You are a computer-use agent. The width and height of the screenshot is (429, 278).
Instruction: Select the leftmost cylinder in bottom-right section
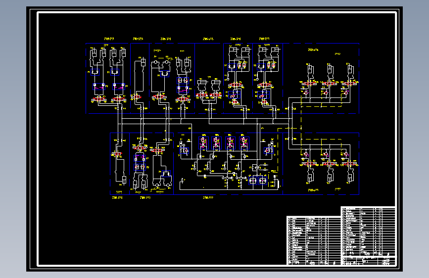[310, 177]
